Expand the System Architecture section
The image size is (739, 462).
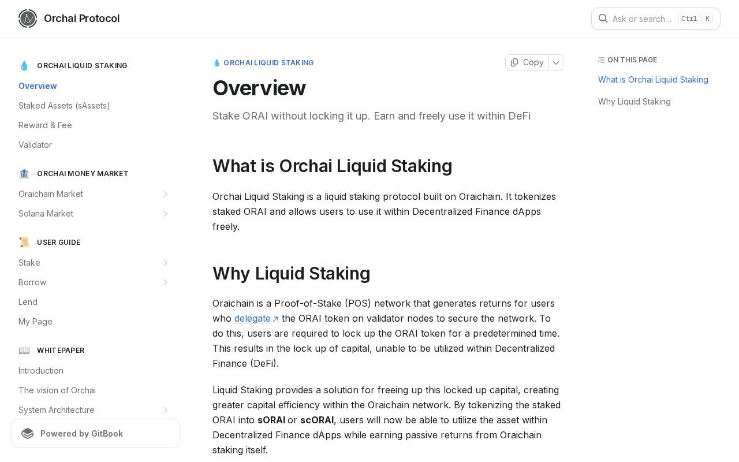165,410
